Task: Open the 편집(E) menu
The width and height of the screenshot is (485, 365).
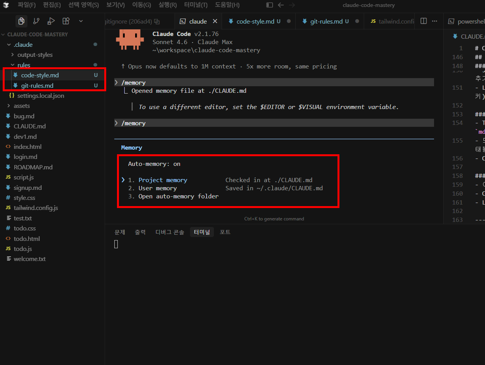Action: pyautogui.click(x=52, y=5)
